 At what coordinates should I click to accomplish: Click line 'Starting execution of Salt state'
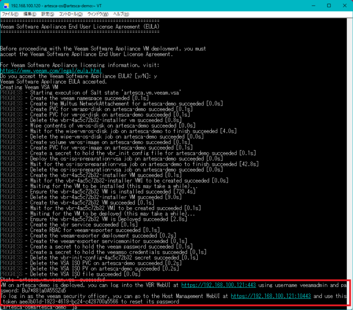click(91, 93)
